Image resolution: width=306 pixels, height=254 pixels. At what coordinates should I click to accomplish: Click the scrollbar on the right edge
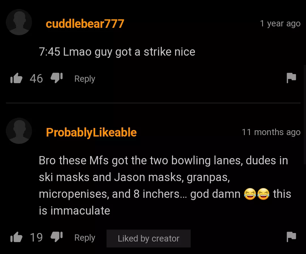pos(305,114)
